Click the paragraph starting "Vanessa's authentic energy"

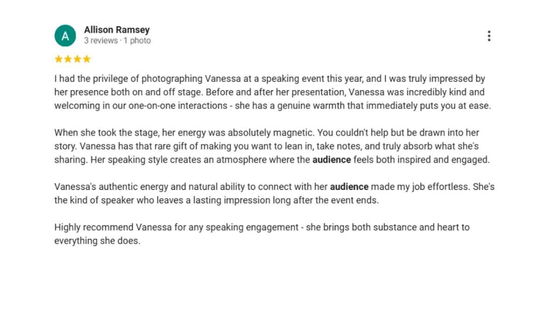pyautogui.click(x=274, y=194)
